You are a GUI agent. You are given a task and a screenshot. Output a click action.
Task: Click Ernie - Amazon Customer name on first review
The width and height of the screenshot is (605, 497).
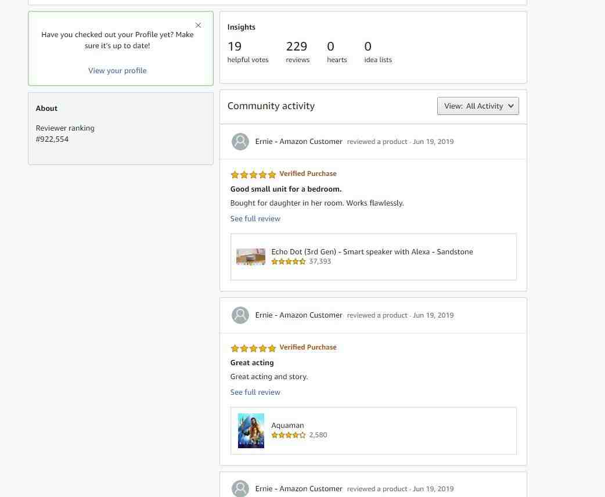click(x=298, y=142)
